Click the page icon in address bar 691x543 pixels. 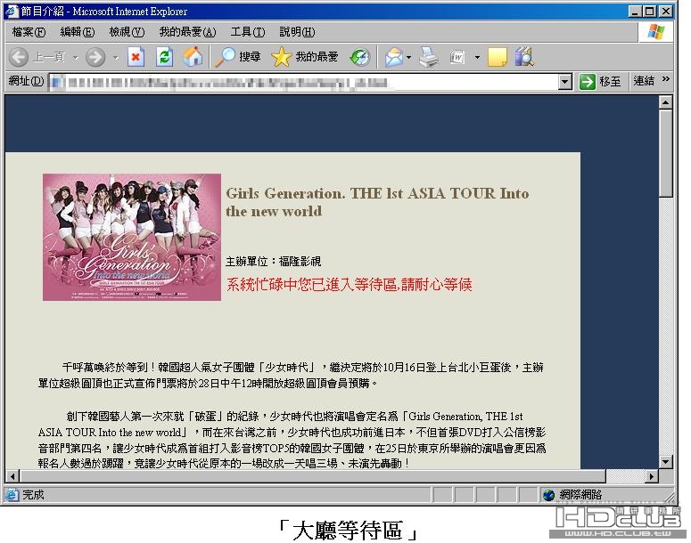click(x=57, y=82)
